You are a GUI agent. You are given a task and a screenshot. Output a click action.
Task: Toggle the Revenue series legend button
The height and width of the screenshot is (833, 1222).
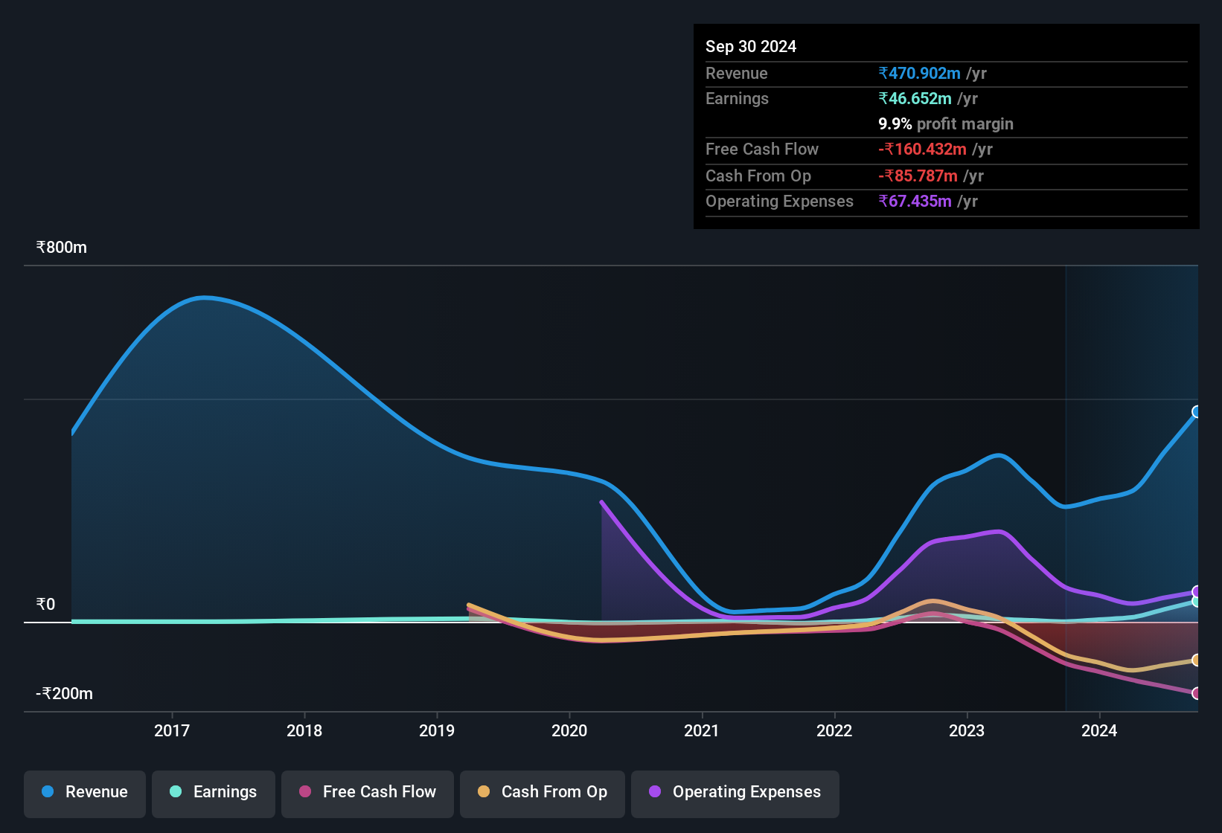(x=85, y=794)
